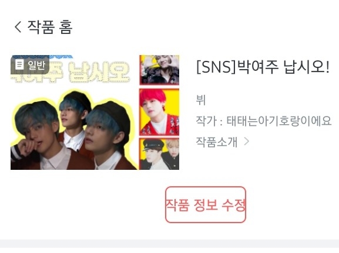Select the 뷔 tag under the title
Viewport: 339px width, 253px height.
200,100
